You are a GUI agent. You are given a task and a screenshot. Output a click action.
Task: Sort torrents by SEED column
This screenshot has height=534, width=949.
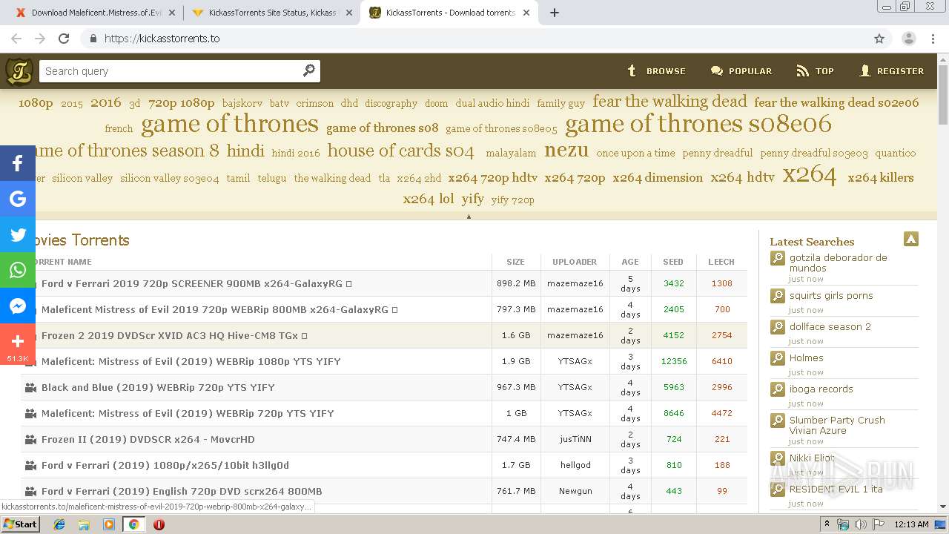click(x=673, y=262)
